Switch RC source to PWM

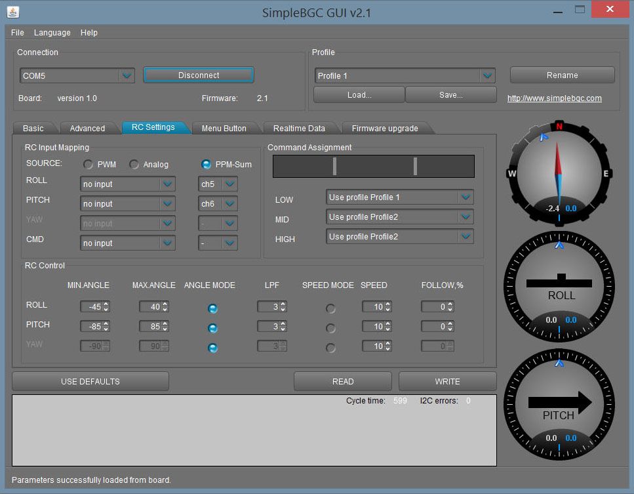86,164
